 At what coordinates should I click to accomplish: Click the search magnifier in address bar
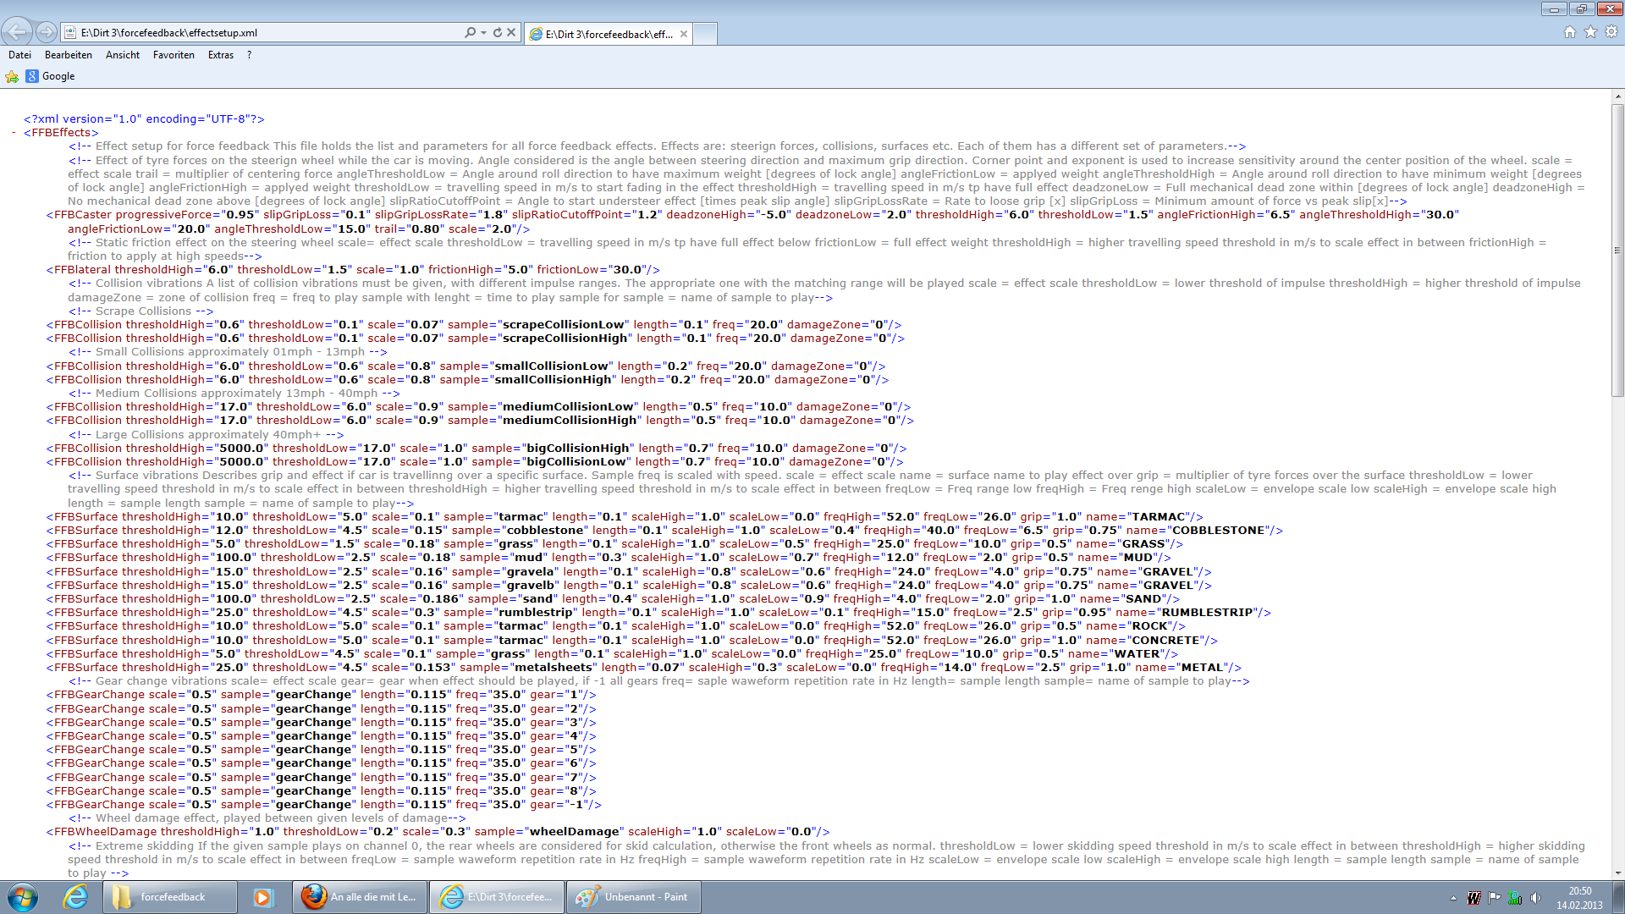tap(470, 32)
